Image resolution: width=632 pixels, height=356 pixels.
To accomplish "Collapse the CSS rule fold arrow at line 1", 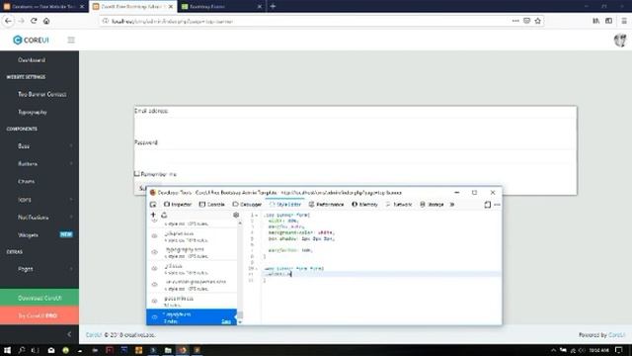I will pyautogui.click(x=257, y=216).
